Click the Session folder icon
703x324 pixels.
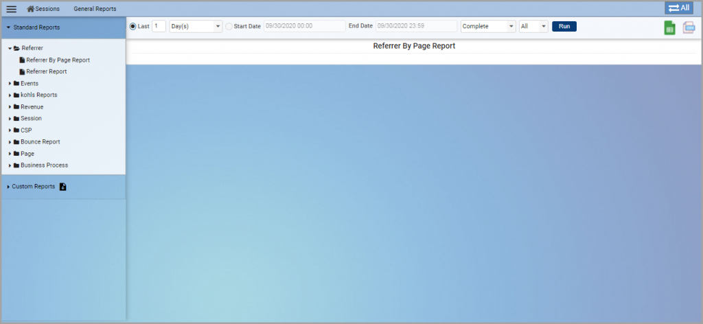click(x=16, y=118)
